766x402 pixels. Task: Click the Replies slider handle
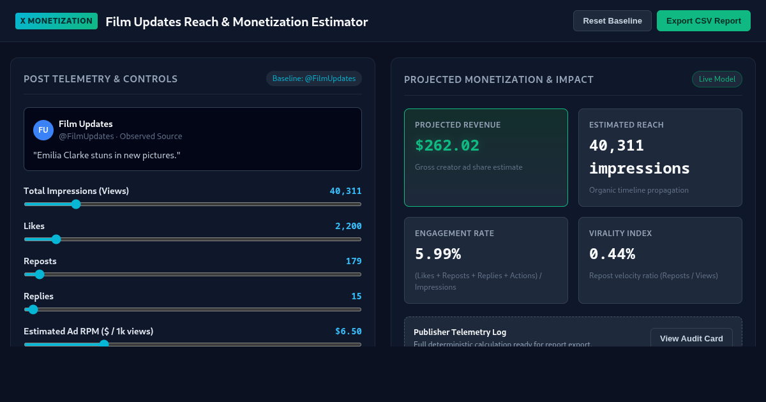(33, 309)
